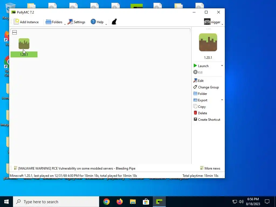Image resolution: width=276 pixels, height=207 pixels.
Task: Click the More news button
Action: (x=210, y=168)
